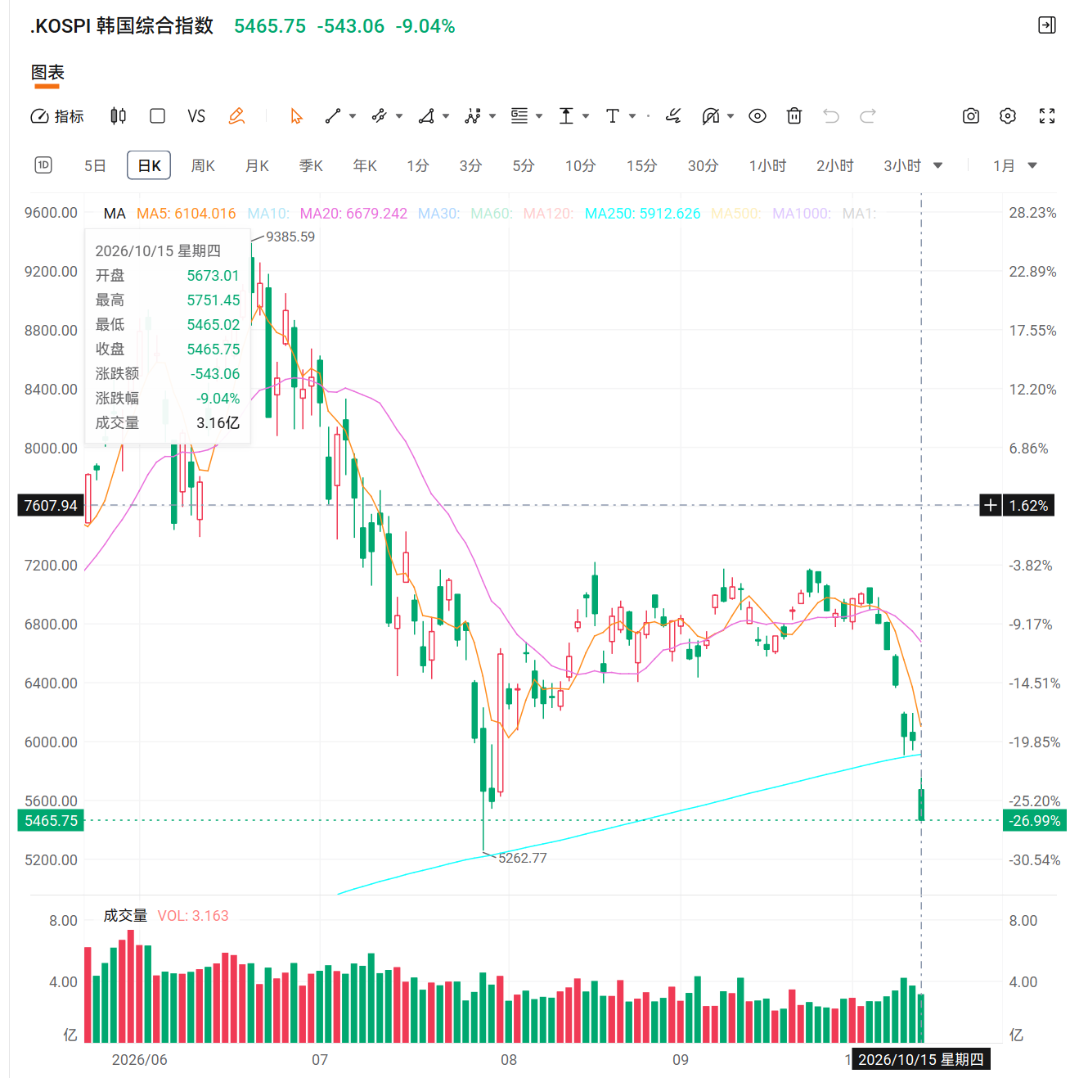
Task: Switch the candlestick chart type icon
Action: [118, 116]
